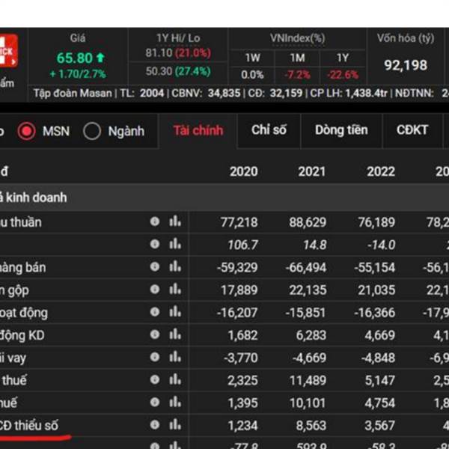Open the Dòng tiền tab

pyautogui.click(x=341, y=130)
